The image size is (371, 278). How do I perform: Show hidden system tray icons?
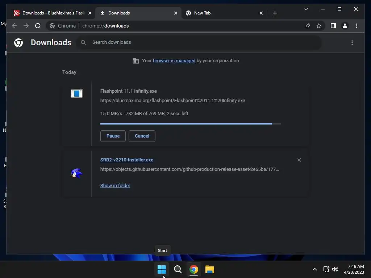coord(315,269)
